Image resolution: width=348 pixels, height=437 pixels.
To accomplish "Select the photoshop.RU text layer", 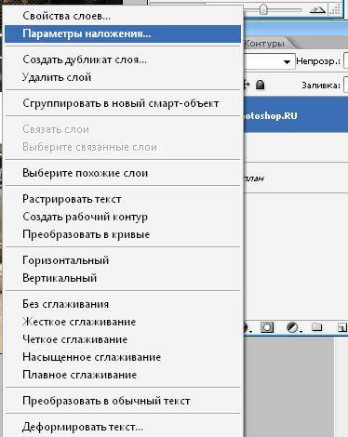I will point(296,115).
